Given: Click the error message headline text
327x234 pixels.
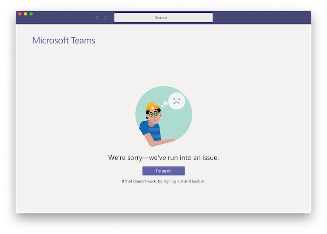Looking at the screenshot, I should [163, 158].
